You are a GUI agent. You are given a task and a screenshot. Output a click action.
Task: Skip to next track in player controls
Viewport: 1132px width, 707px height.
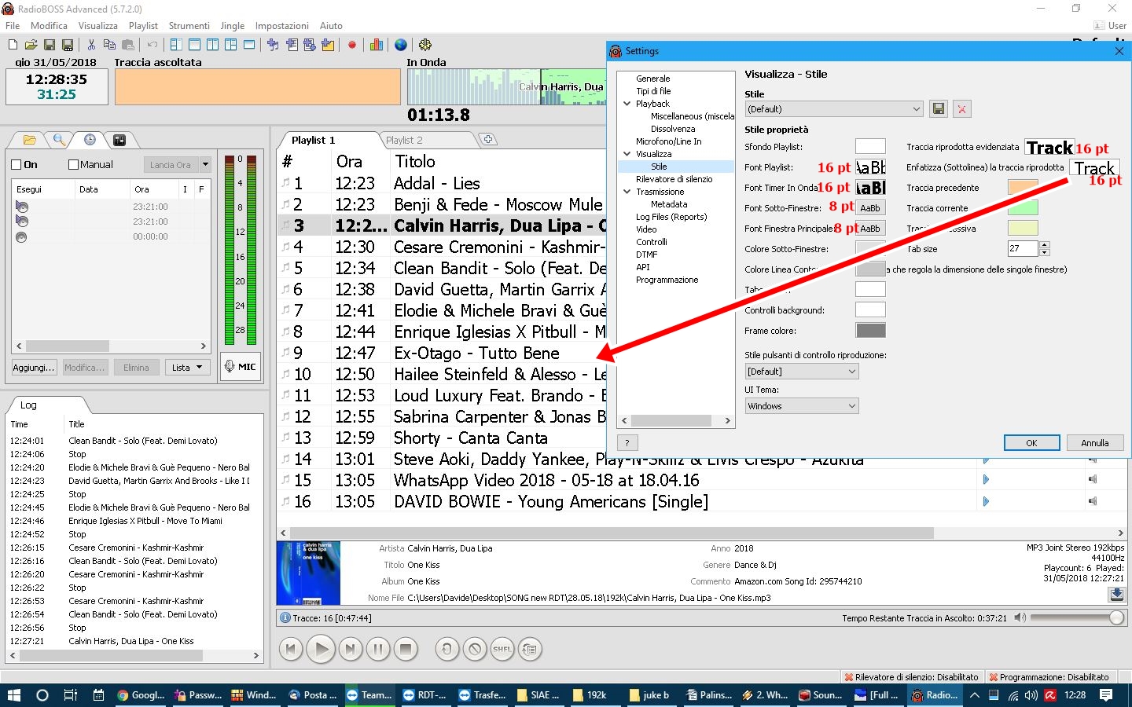pos(350,649)
